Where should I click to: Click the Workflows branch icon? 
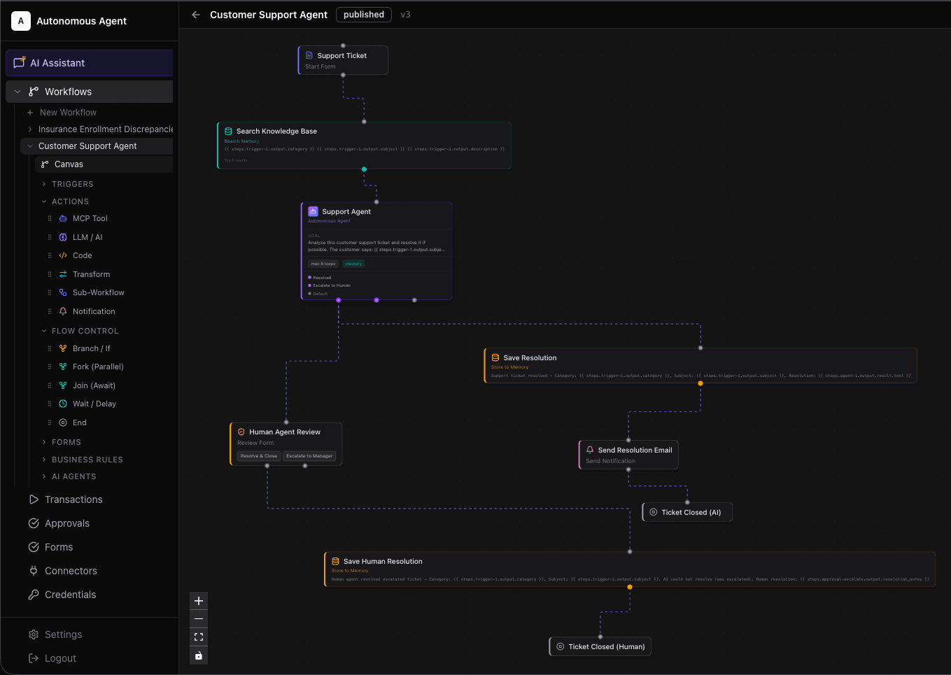34,92
